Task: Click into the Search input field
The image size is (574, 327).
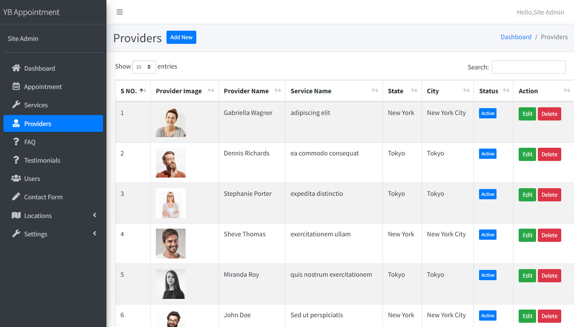Action: (528, 67)
